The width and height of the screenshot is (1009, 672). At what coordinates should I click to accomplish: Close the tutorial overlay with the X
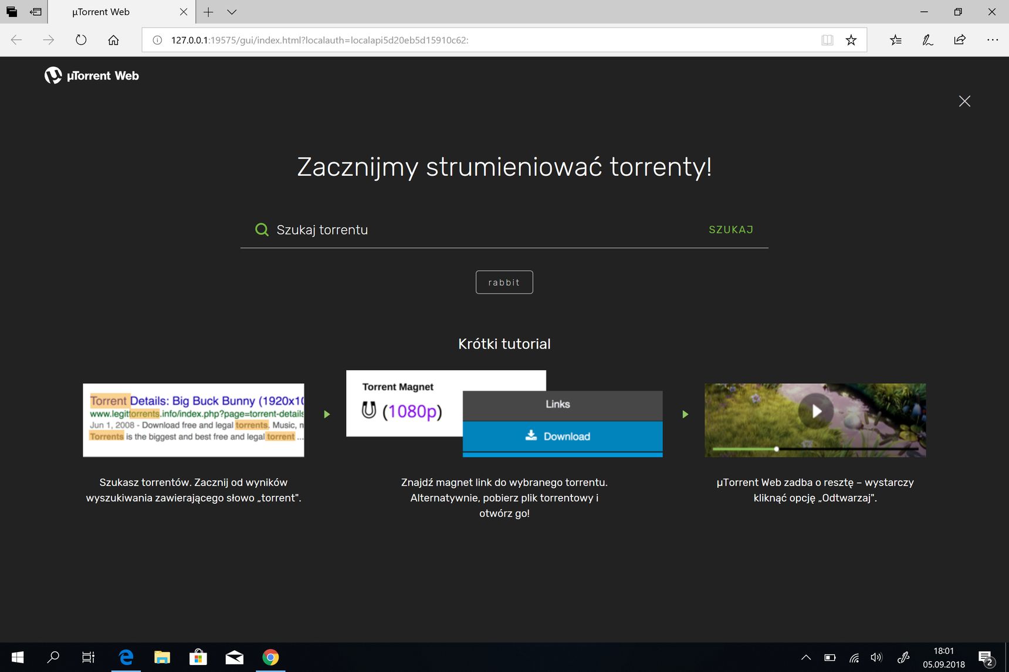tap(964, 101)
